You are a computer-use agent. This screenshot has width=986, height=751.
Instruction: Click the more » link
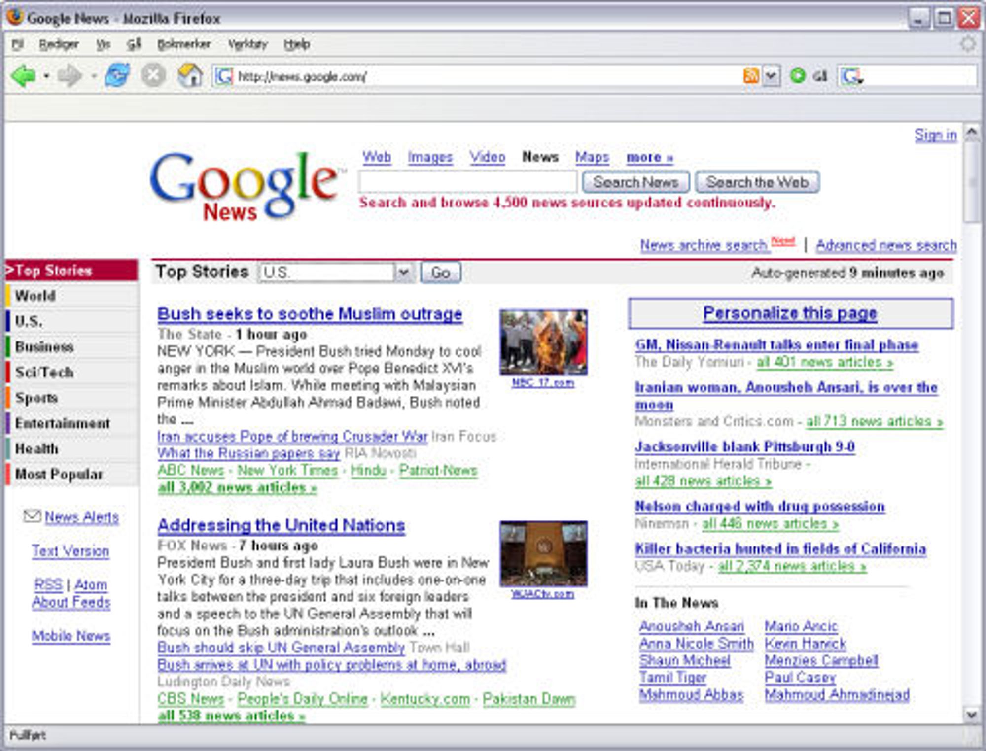(x=650, y=158)
